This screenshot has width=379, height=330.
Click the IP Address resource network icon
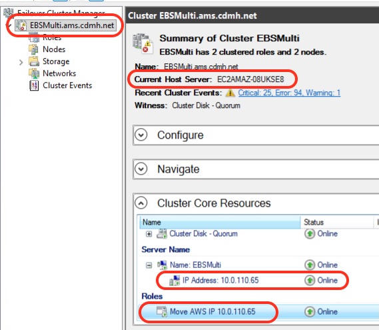tap(175, 281)
